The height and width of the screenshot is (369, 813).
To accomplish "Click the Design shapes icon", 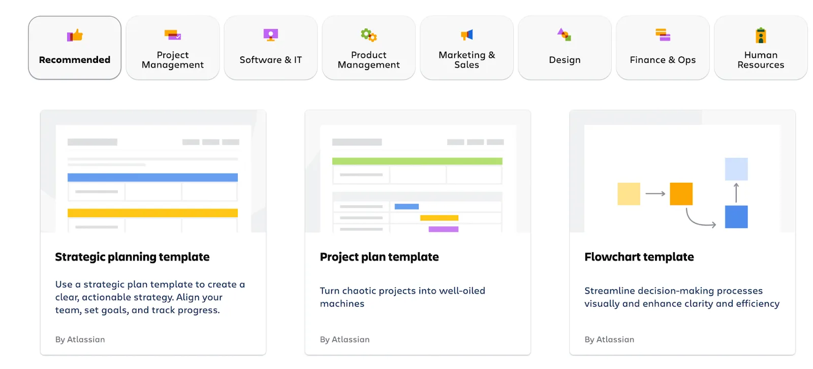I will (565, 35).
